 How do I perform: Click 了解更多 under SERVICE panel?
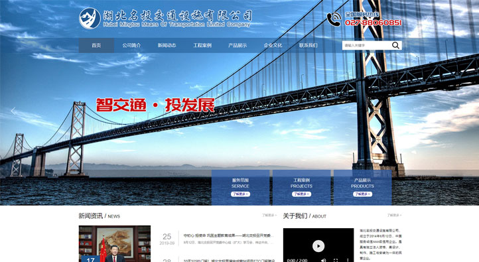click(240, 194)
